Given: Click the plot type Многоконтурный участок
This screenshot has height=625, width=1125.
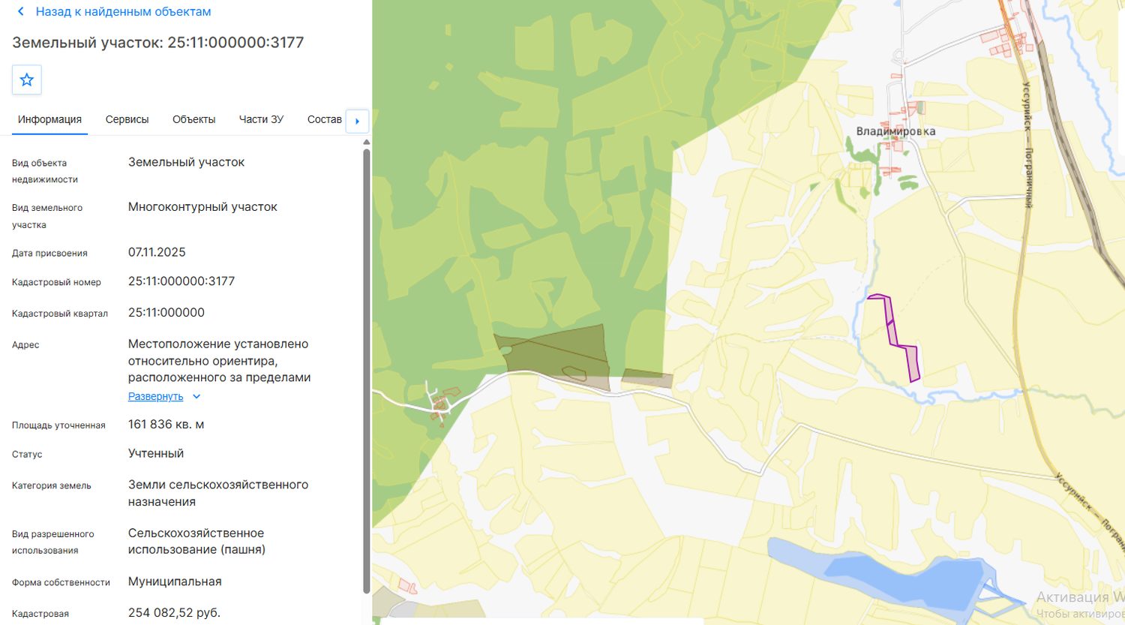Looking at the screenshot, I should pos(202,207).
